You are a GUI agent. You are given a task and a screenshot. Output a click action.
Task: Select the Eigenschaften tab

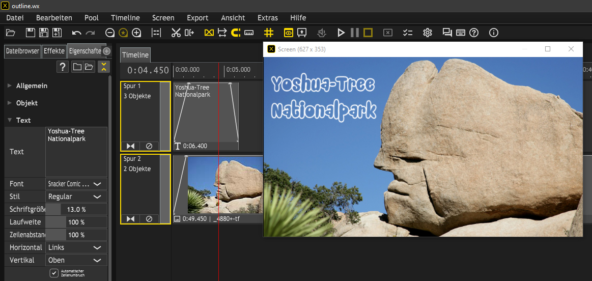[84, 51]
